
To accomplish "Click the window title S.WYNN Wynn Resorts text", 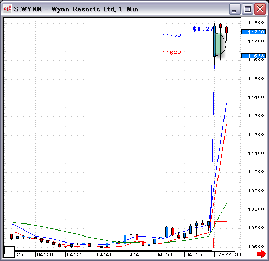I will click(x=76, y=9).
